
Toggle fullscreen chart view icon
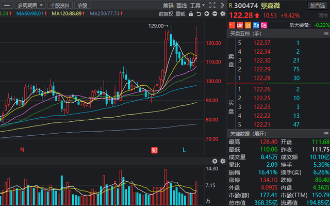(212, 6)
